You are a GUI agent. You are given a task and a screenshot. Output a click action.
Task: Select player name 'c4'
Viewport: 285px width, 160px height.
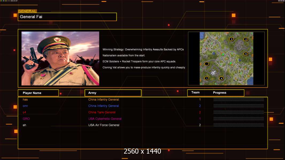[24, 112]
